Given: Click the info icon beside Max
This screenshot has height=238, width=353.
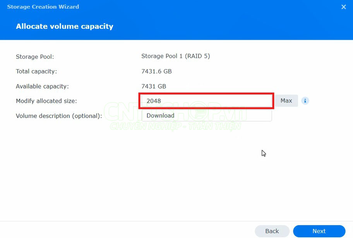Looking at the screenshot, I should point(305,101).
